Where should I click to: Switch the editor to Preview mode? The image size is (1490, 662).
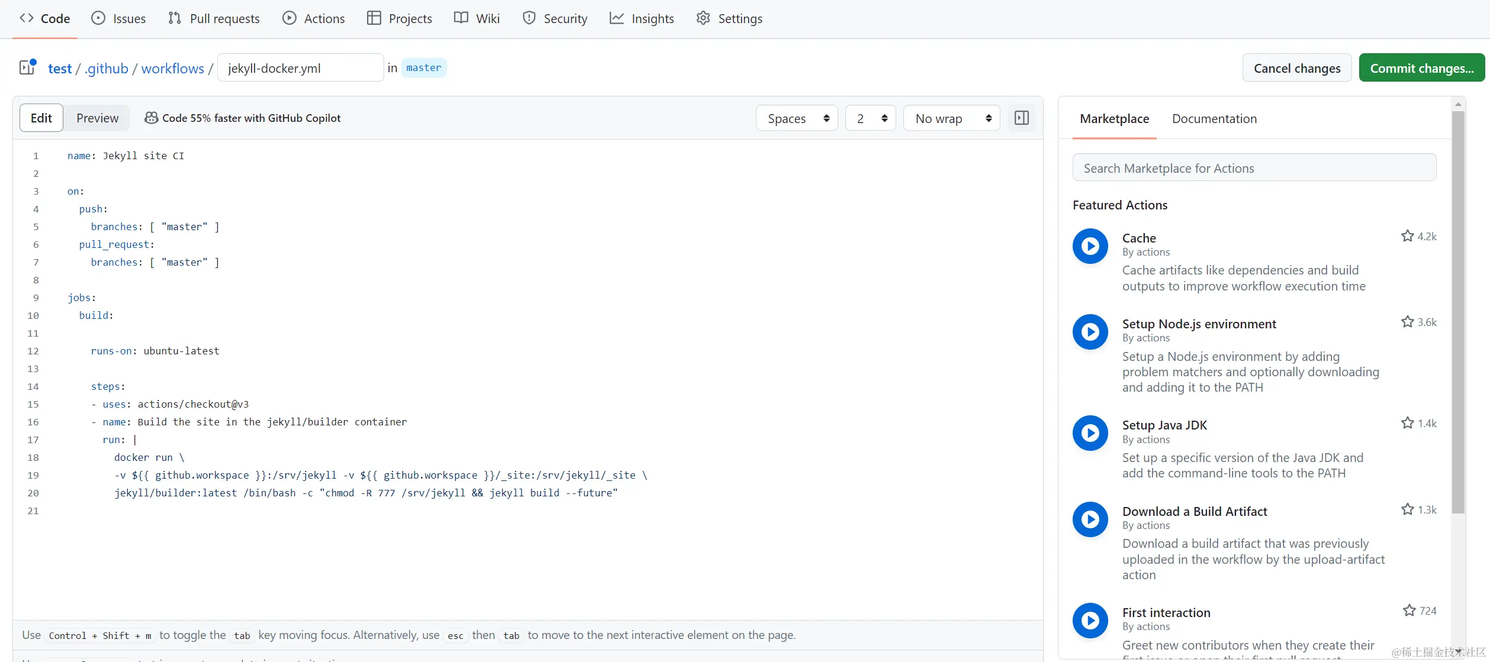(x=97, y=118)
